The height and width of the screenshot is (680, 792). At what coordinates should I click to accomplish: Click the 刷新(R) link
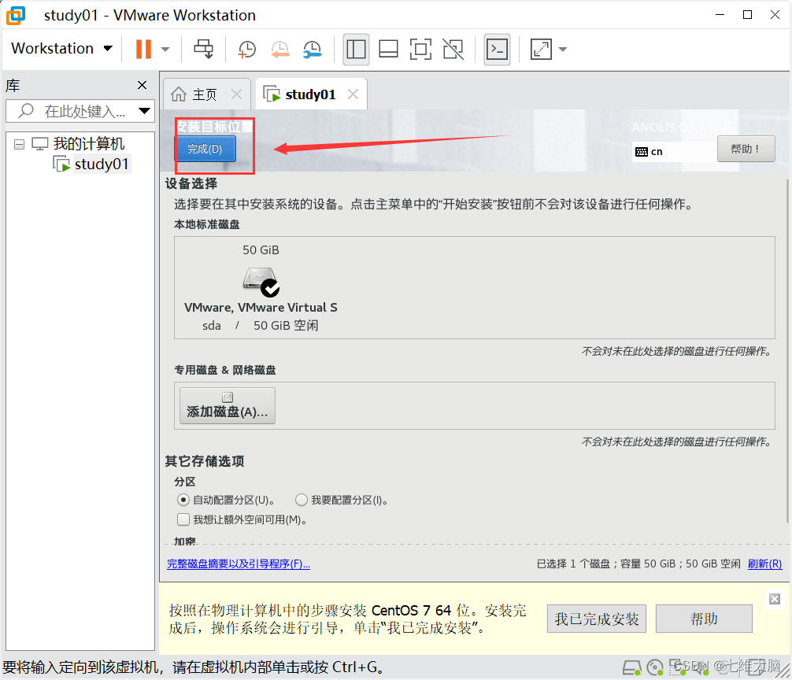click(x=764, y=564)
